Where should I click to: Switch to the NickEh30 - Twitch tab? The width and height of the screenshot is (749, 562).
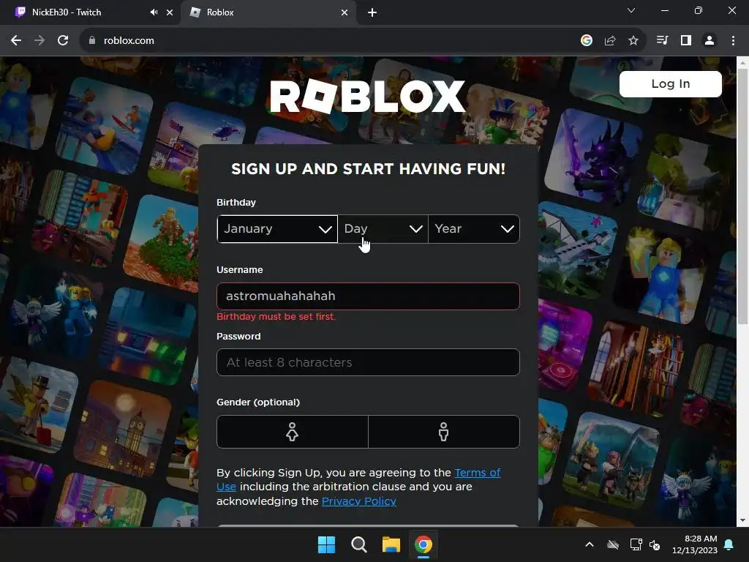click(x=90, y=12)
